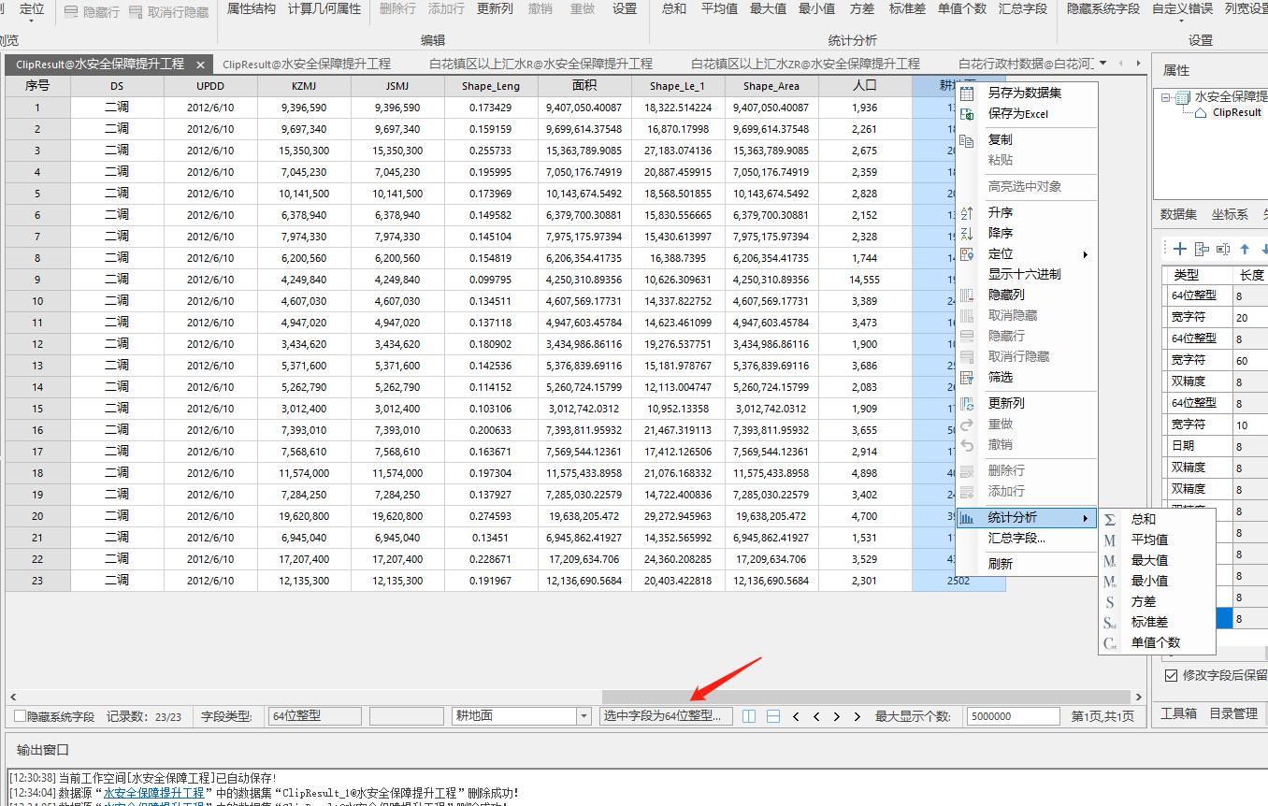Open the tab list dropdown arrow

[x=1102, y=64]
